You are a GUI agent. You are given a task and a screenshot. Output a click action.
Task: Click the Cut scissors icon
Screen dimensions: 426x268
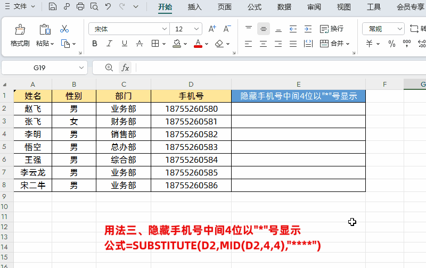[64, 29]
